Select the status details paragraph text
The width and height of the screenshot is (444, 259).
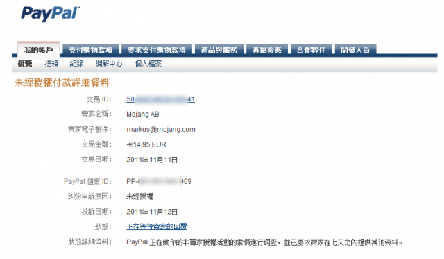[264, 242]
